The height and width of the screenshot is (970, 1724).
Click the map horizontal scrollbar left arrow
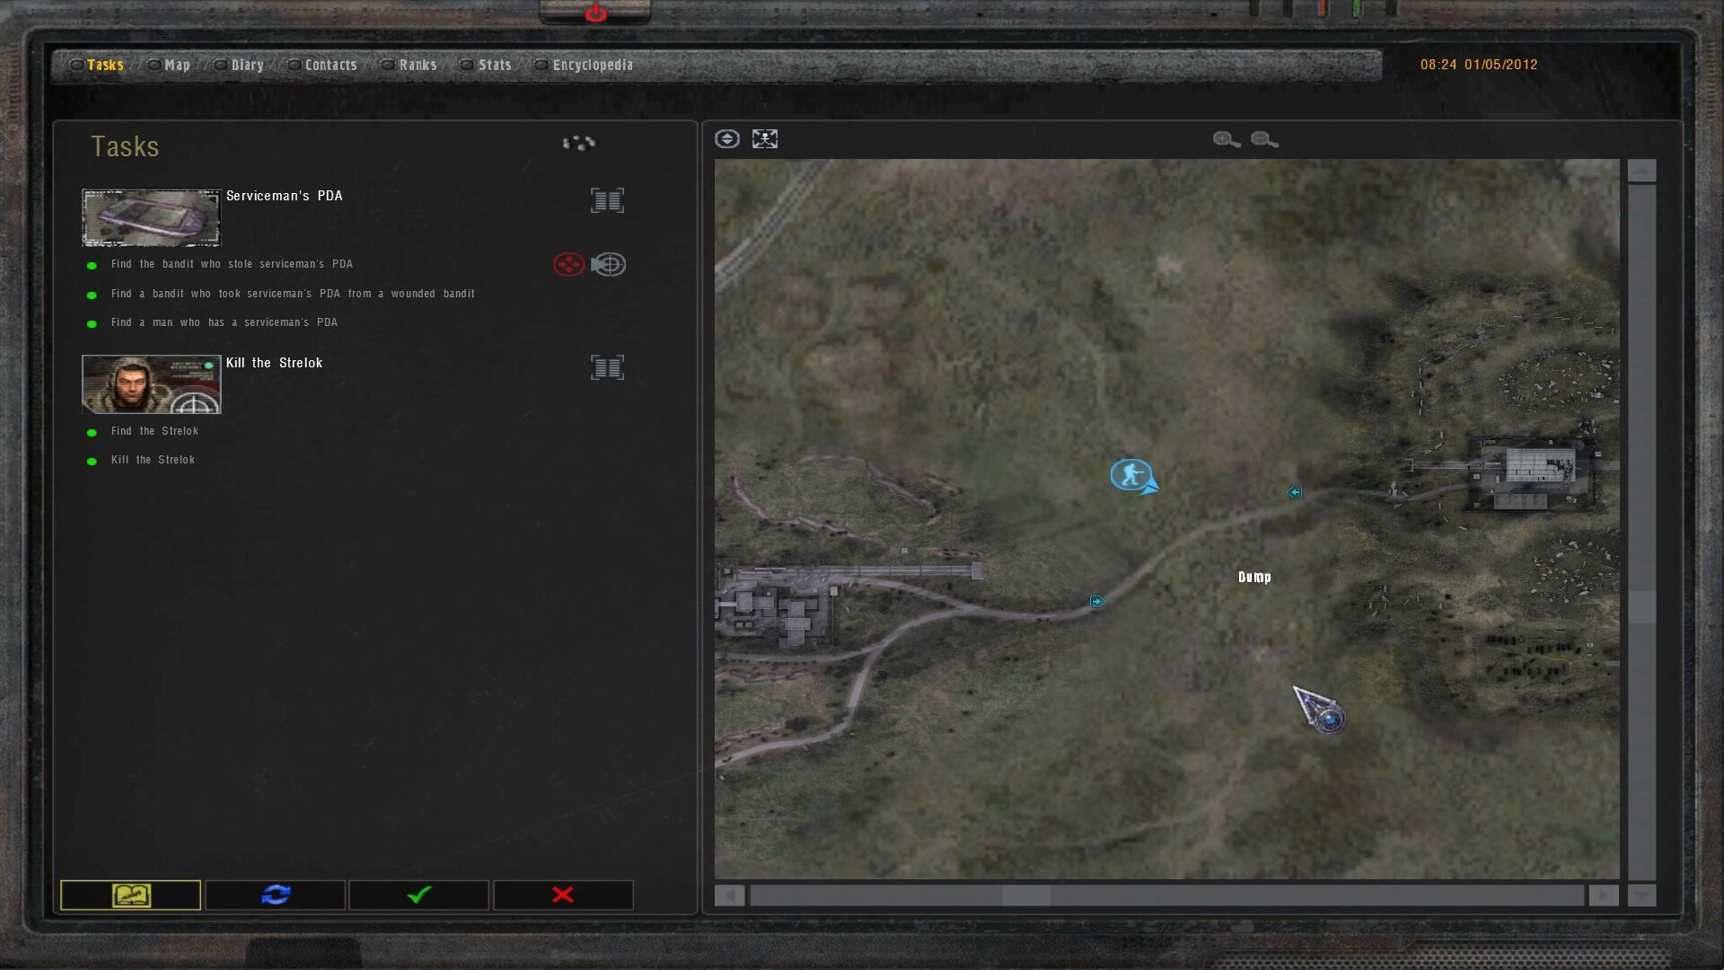[729, 895]
